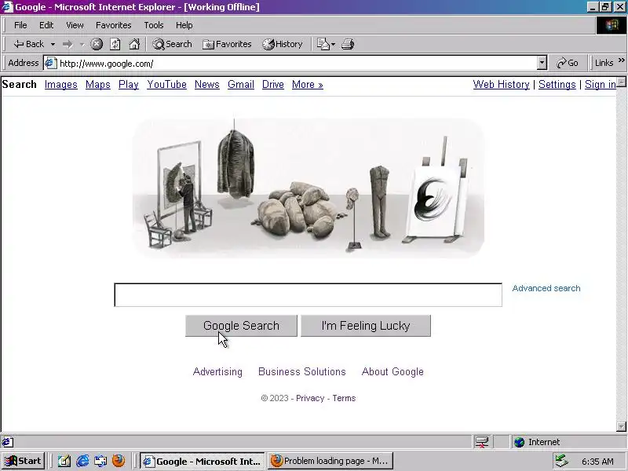Expand the address bar dropdown arrow

coord(542,64)
